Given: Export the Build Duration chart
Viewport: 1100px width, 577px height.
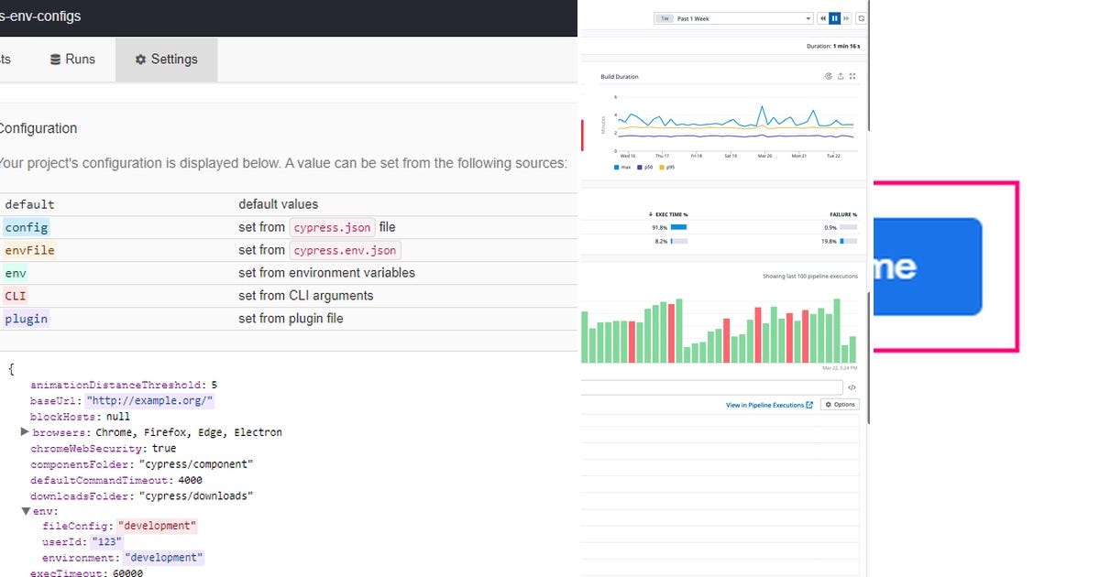Looking at the screenshot, I should pos(841,76).
